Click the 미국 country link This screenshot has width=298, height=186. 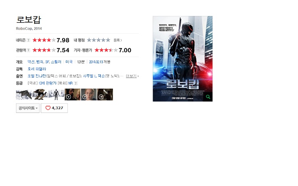pyautogui.click(x=69, y=62)
